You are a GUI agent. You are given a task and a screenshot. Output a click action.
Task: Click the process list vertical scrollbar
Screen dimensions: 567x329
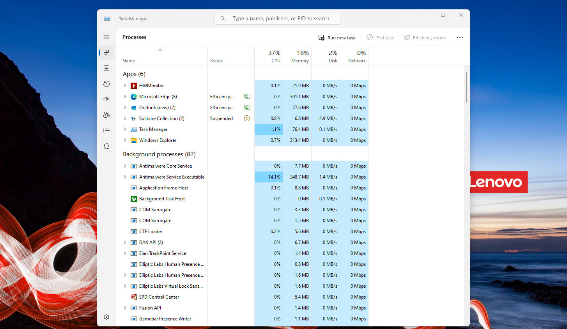point(466,87)
